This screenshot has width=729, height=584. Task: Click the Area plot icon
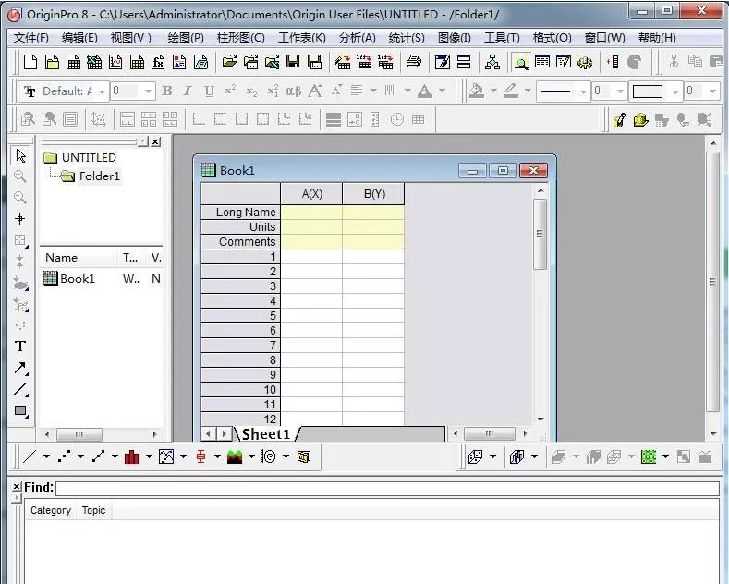(x=235, y=456)
